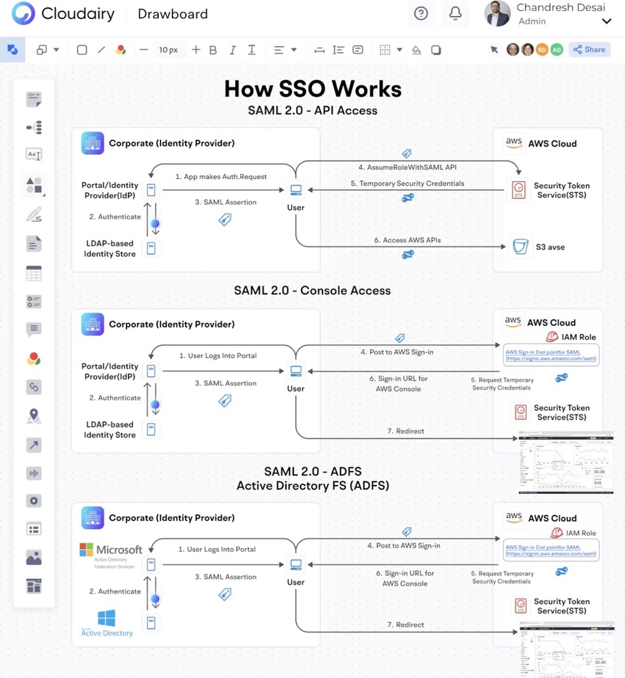Open the shapes library in sidebar
Image resolution: width=625 pixels, height=678 pixels.
click(x=34, y=185)
